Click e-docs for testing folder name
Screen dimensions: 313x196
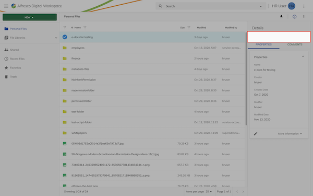pos(82,37)
